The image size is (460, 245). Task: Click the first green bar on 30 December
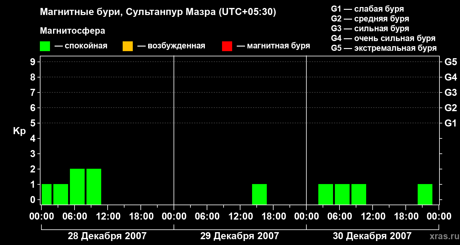(x=326, y=194)
